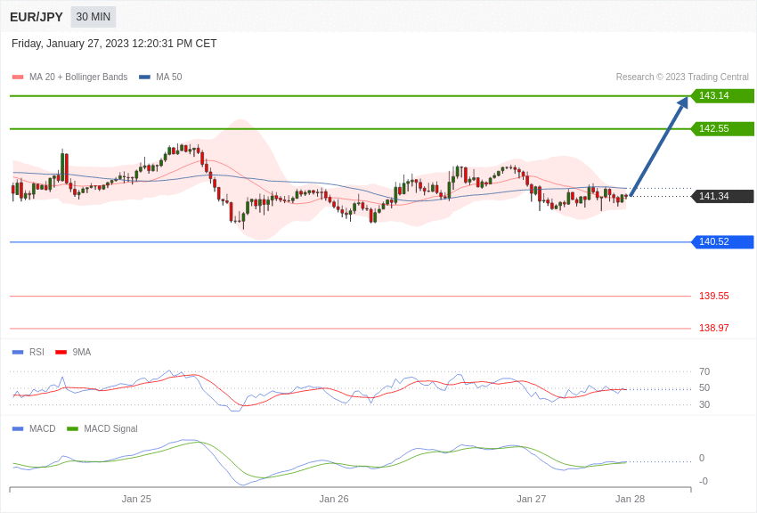Click the 143.14 resistance price tag
The width and height of the screenshot is (757, 513).
click(723, 95)
